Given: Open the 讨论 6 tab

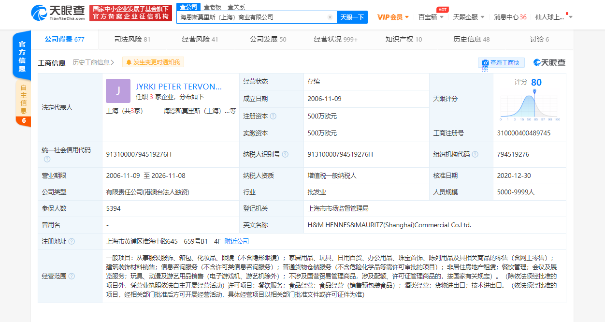Looking at the screenshot, I should (x=539, y=39).
